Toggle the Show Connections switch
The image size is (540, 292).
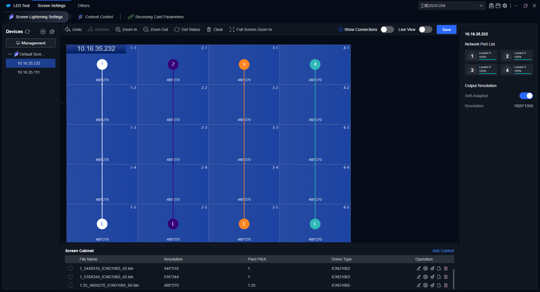[387, 29]
